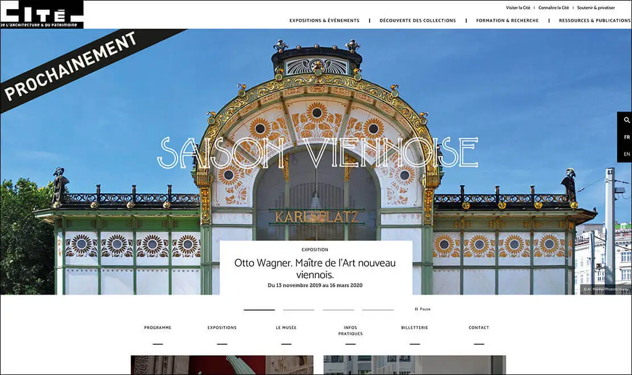Open the EXPOSITIONS & ÉVÉNEMENTS menu
Viewport: 632px width, 375px height.
(x=325, y=20)
